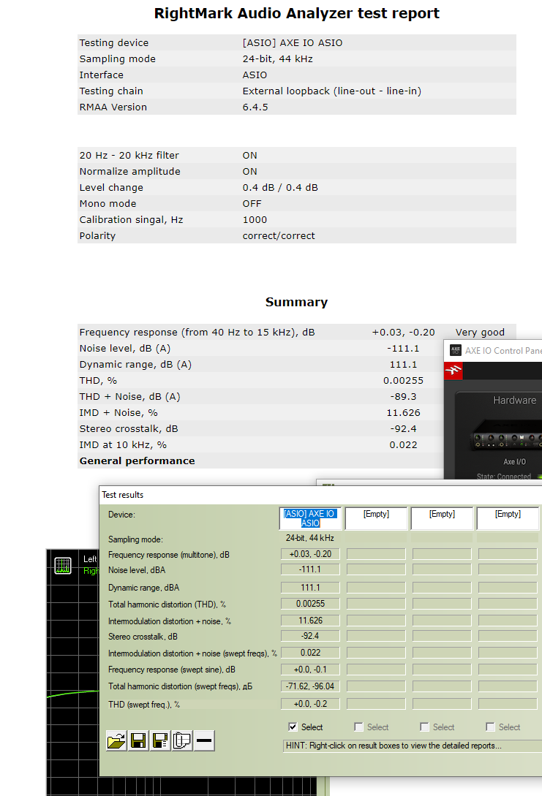Click the Stereo crosstalk -92.4 result box
This screenshot has width=542, height=796.
(x=310, y=636)
